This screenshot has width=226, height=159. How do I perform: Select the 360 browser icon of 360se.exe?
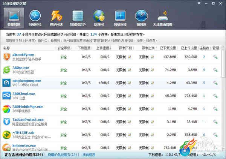click(7, 70)
